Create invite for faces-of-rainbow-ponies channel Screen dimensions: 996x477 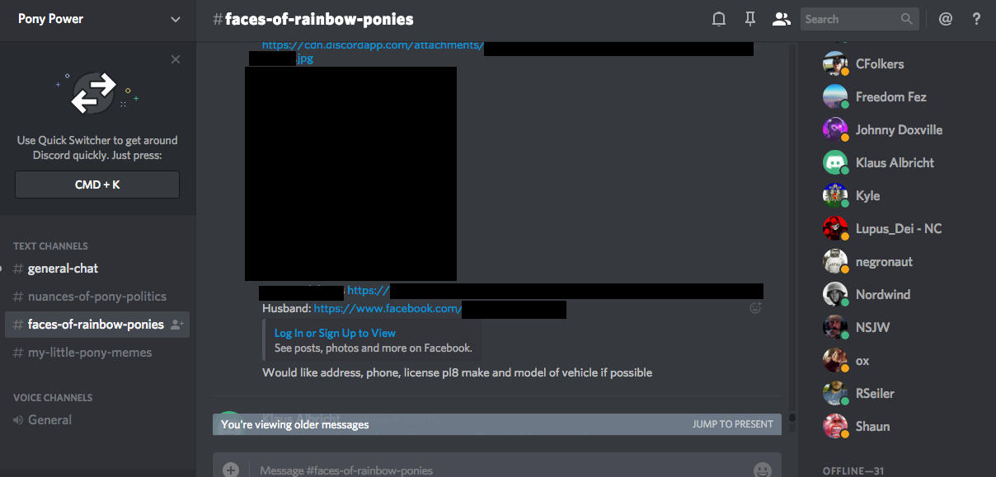pyautogui.click(x=176, y=325)
